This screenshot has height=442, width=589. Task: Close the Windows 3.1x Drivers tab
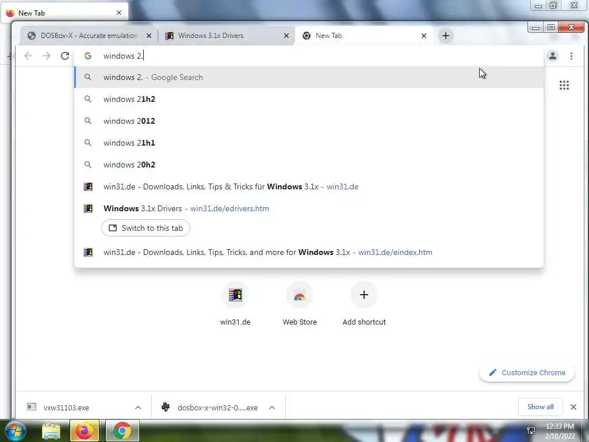286,36
